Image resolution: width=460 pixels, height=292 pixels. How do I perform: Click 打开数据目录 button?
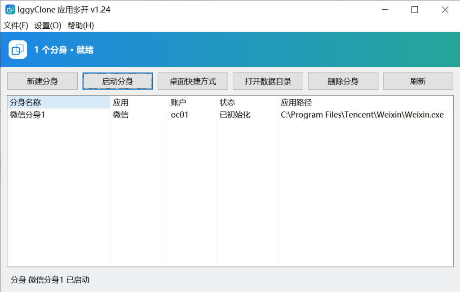(x=268, y=81)
